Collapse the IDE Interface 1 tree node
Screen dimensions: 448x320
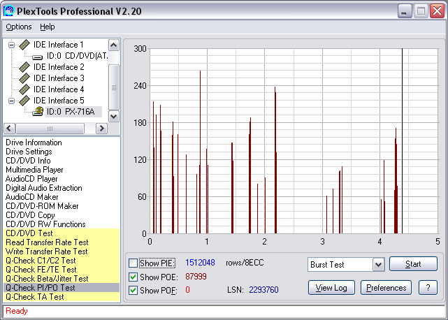tap(11, 45)
